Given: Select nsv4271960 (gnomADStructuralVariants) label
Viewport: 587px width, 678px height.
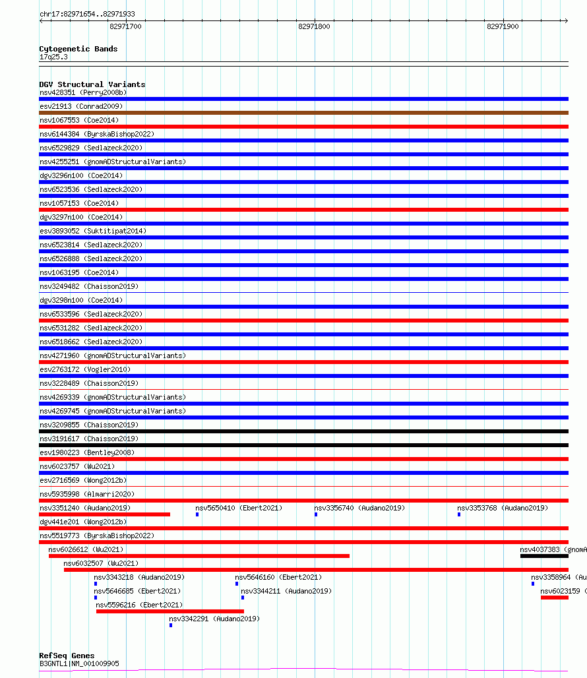Looking at the screenshot, I should [x=113, y=355].
